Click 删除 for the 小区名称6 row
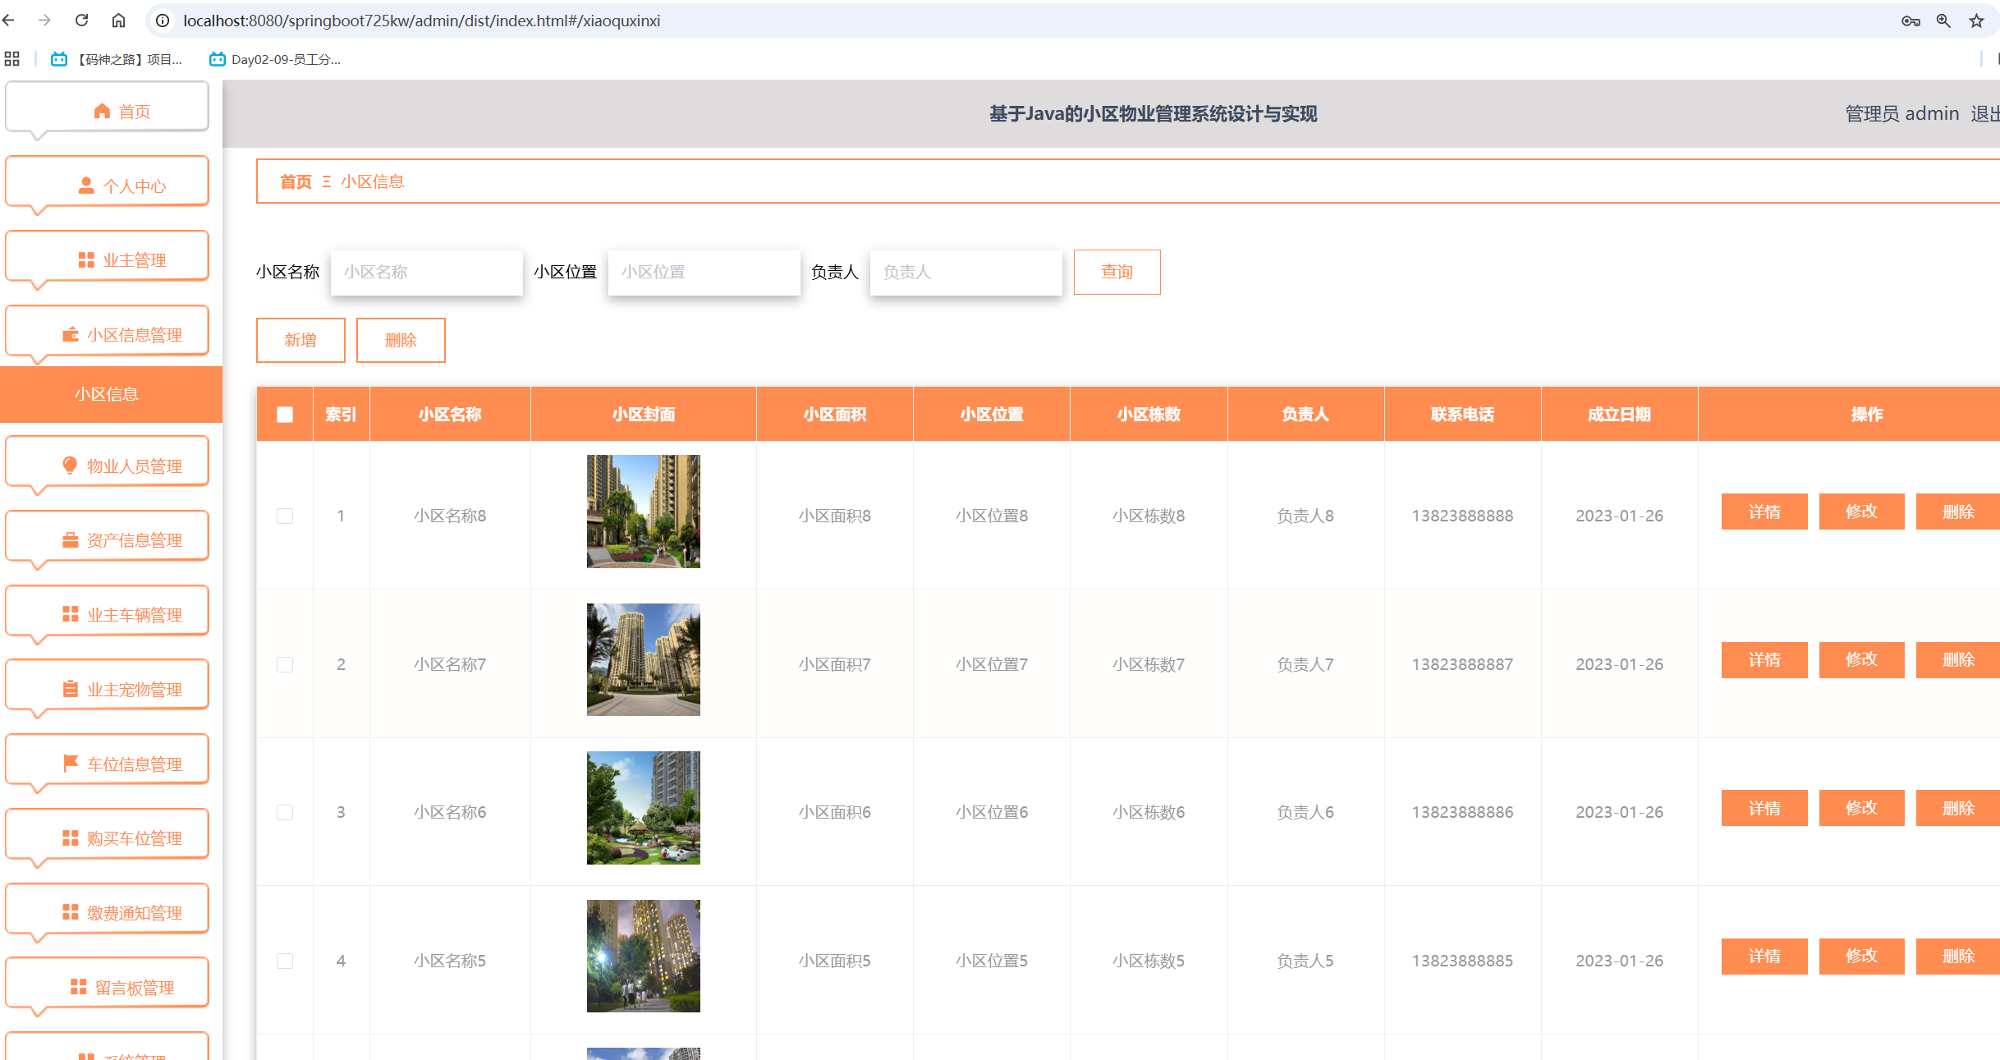 click(1958, 808)
